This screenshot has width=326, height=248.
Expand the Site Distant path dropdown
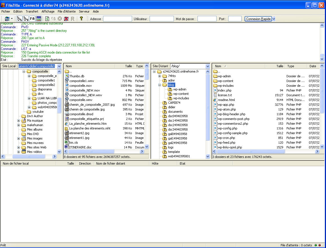[x=208, y=66]
